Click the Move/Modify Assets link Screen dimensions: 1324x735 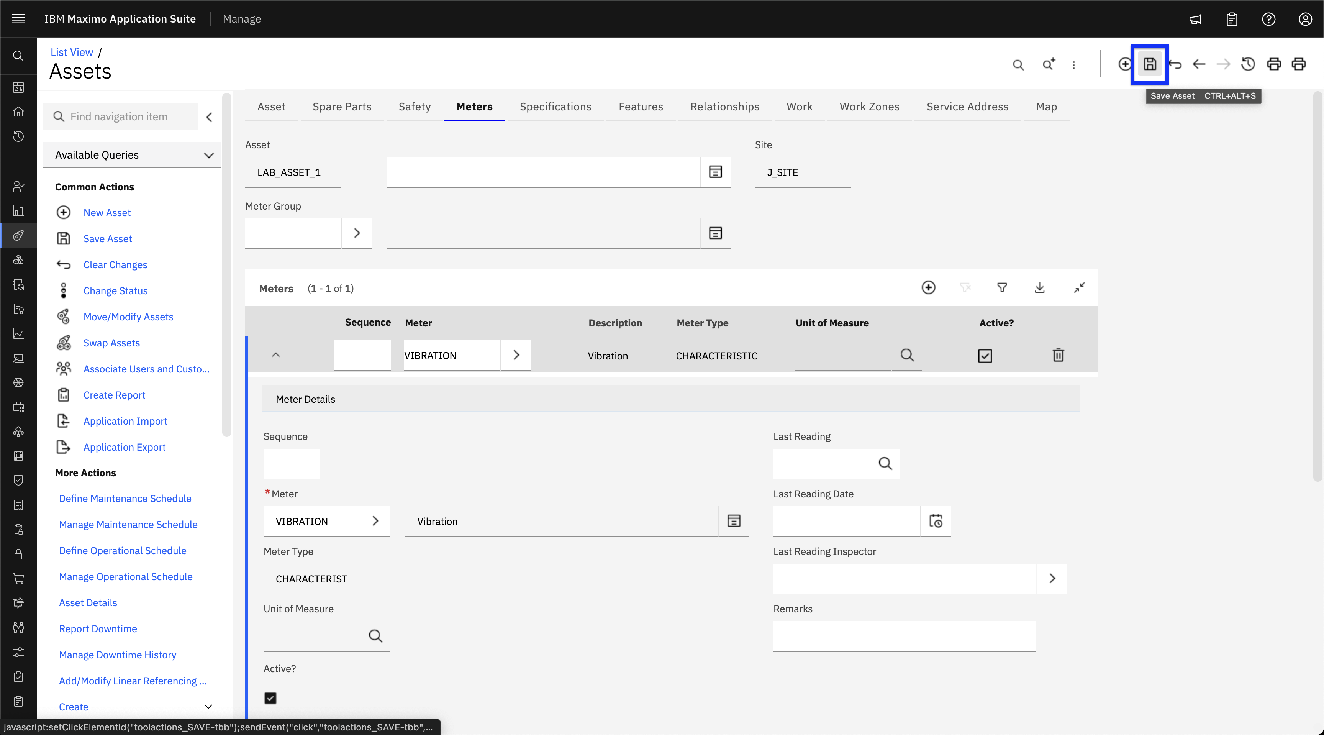coord(128,317)
